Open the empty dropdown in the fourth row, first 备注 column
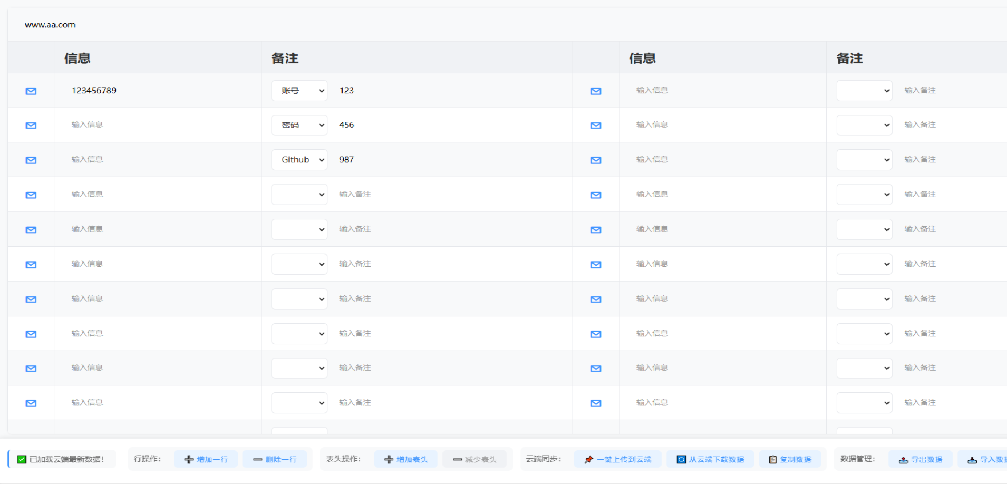 [299, 195]
